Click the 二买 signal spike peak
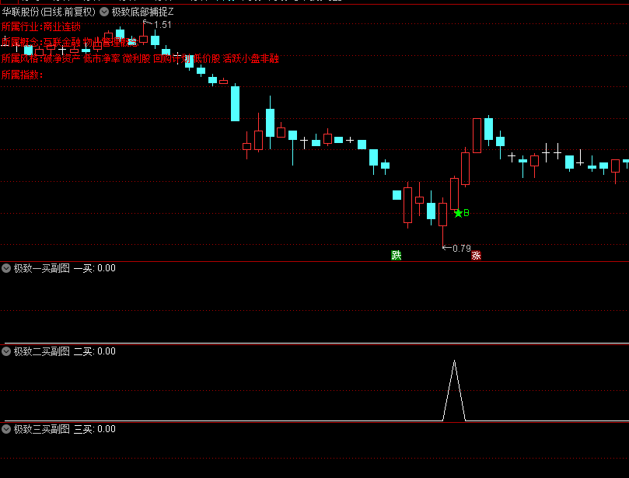This screenshot has width=629, height=478. (454, 361)
